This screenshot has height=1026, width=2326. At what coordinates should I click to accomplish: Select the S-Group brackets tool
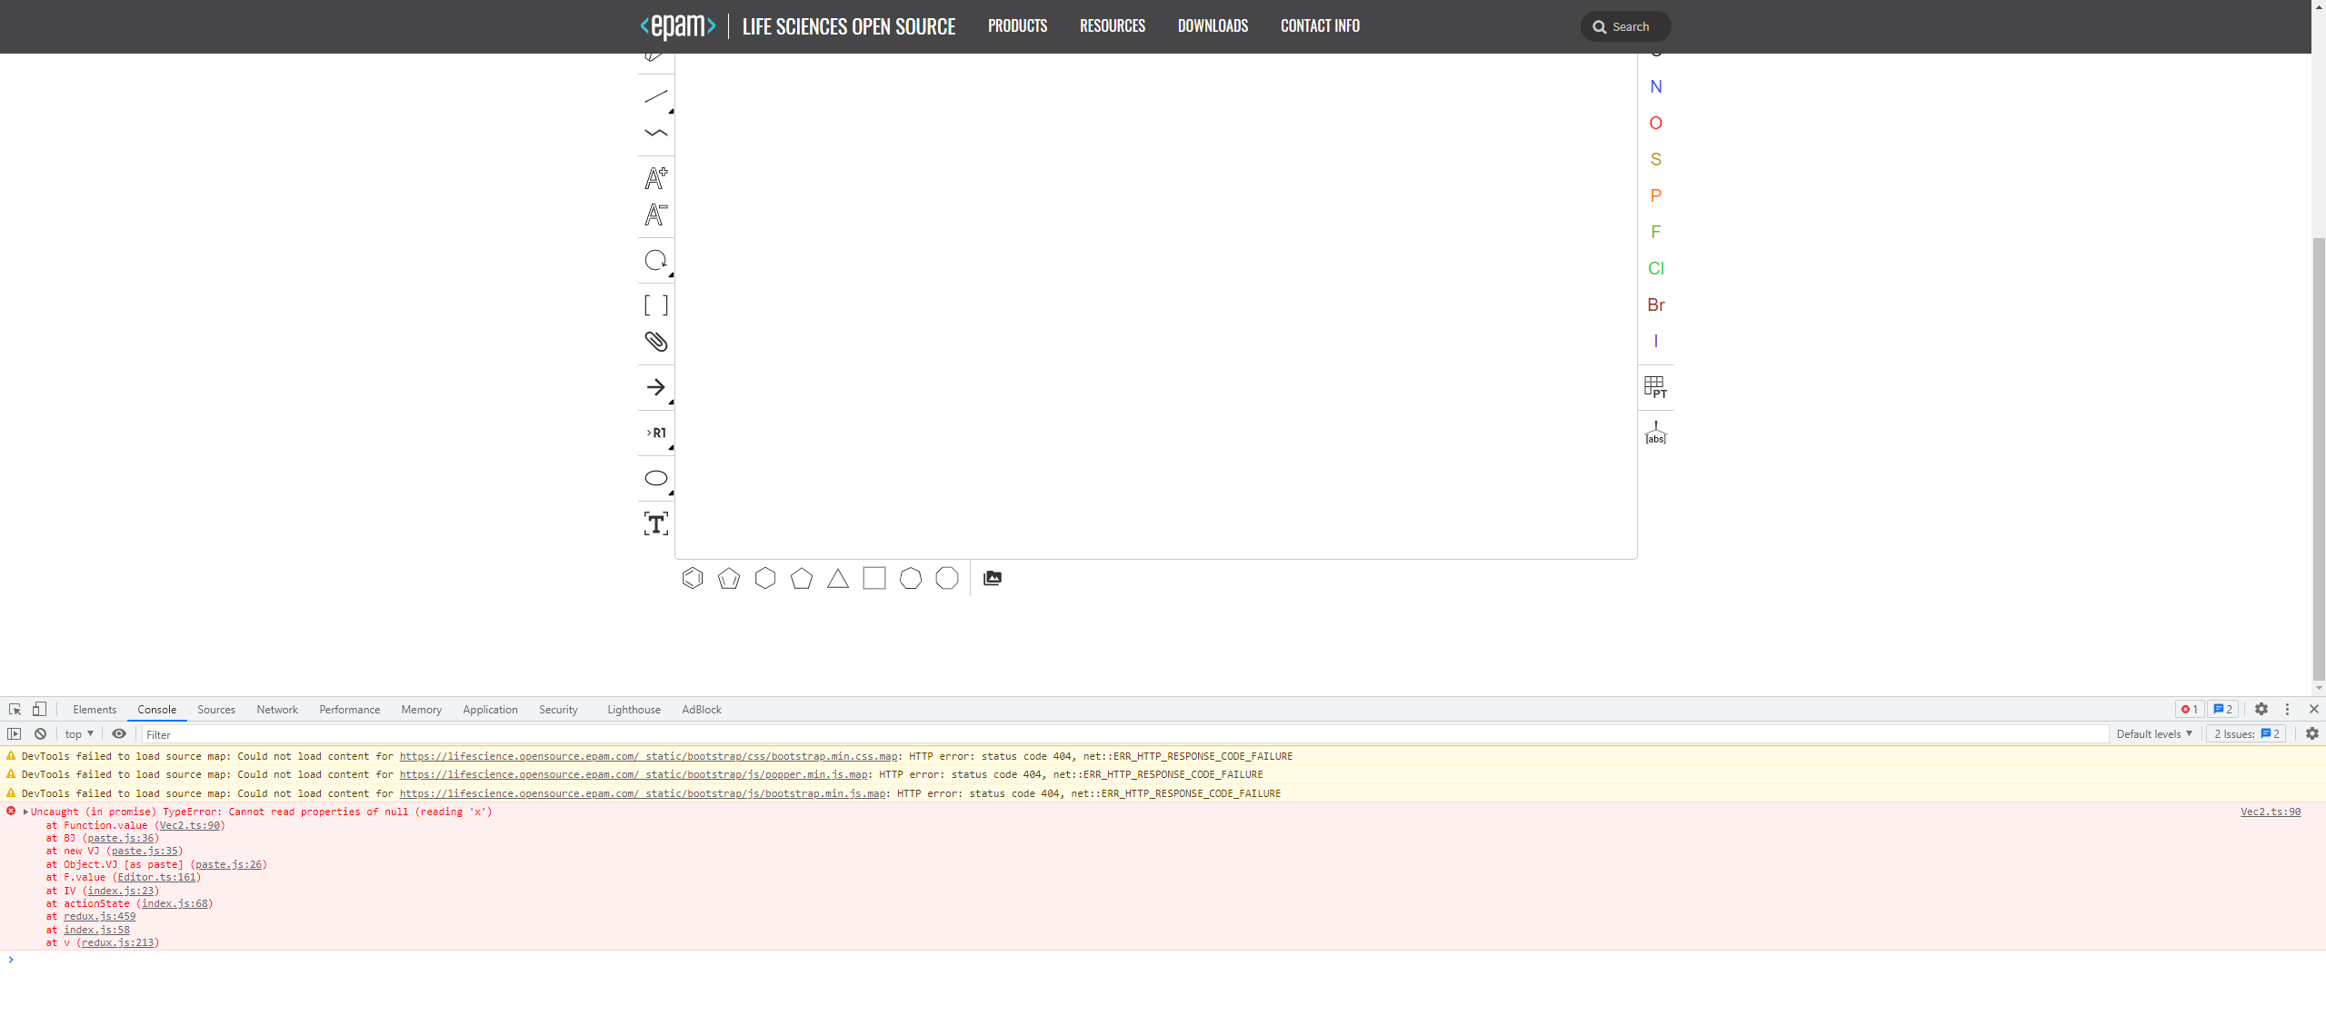[655, 305]
